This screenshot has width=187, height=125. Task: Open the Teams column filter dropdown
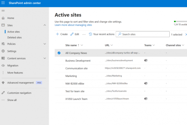click(x=154, y=45)
